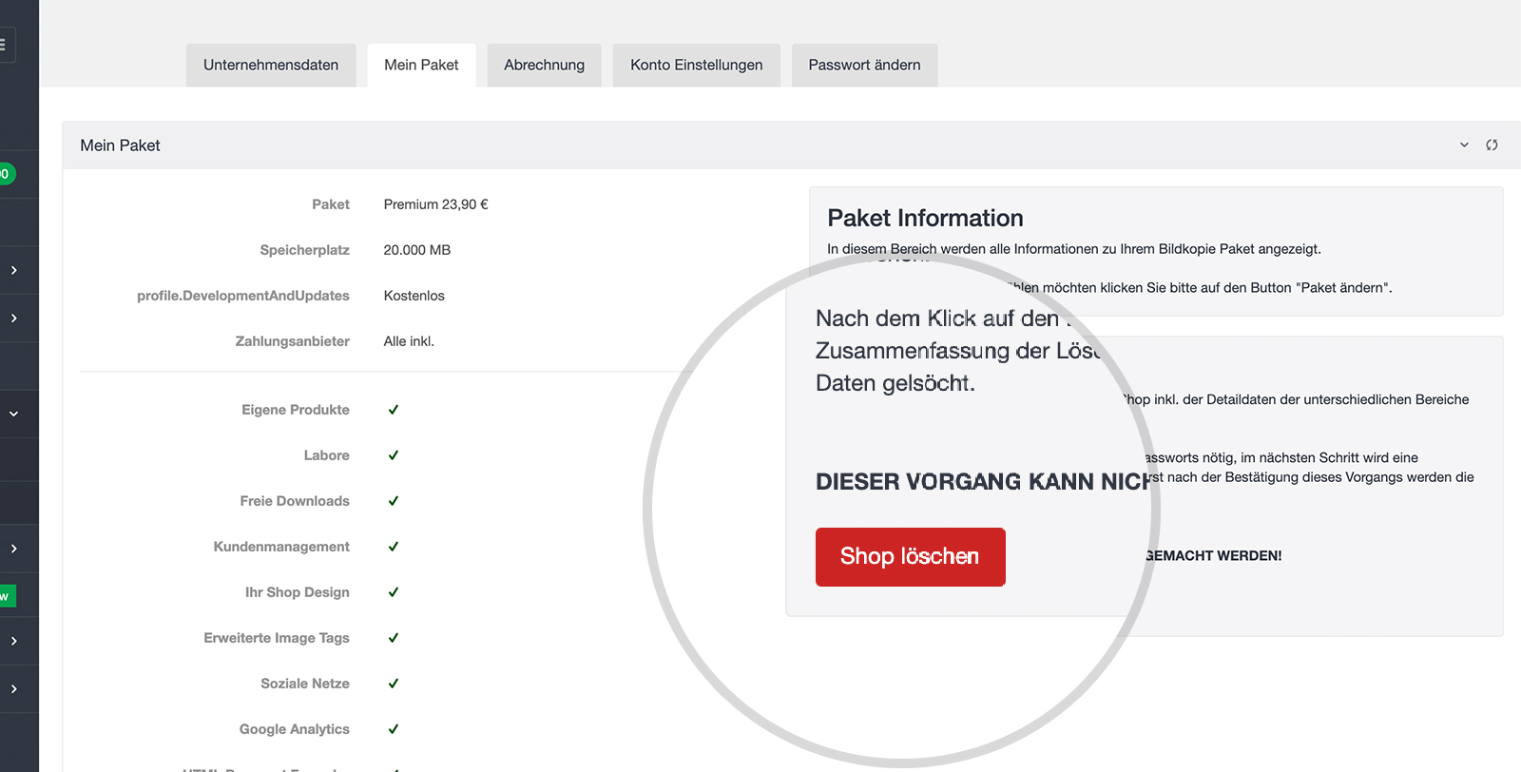Viewport: 1521px width, 772px height.
Task: Select the Mein Paket tab
Action: [421, 65]
